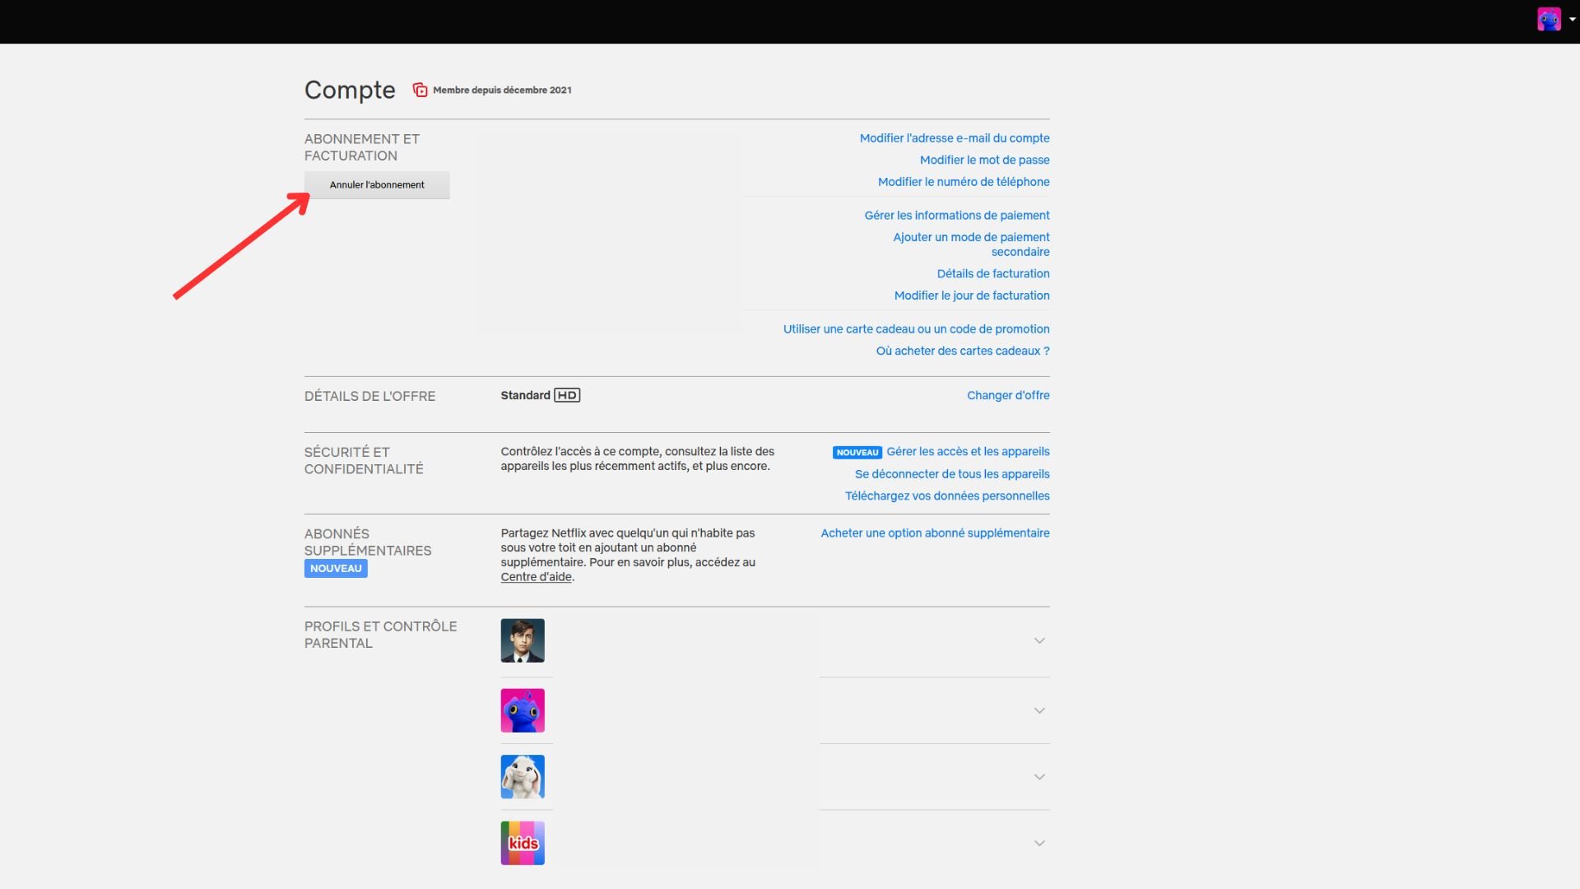Open Utiliser une carte cadeau ou code promotion
This screenshot has height=889, width=1580.
coord(916,329)
